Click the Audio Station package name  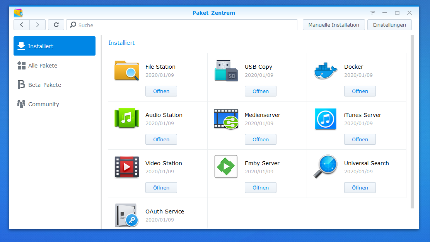(x=164, y=115)
